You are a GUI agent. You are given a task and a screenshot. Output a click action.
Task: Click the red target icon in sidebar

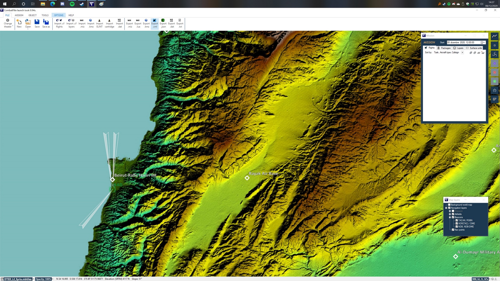(x=495, y=72)
